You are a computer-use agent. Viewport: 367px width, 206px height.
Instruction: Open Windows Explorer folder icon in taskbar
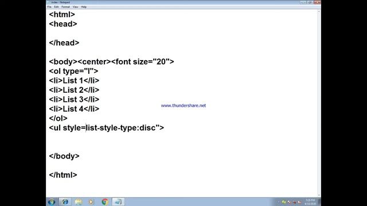[x=79, y=201]
